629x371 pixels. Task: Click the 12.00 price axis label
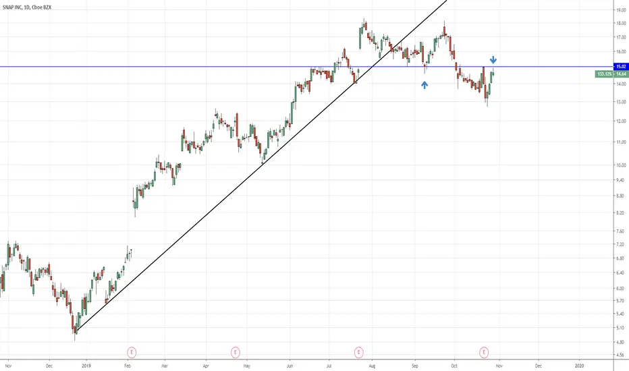[621, 121]
